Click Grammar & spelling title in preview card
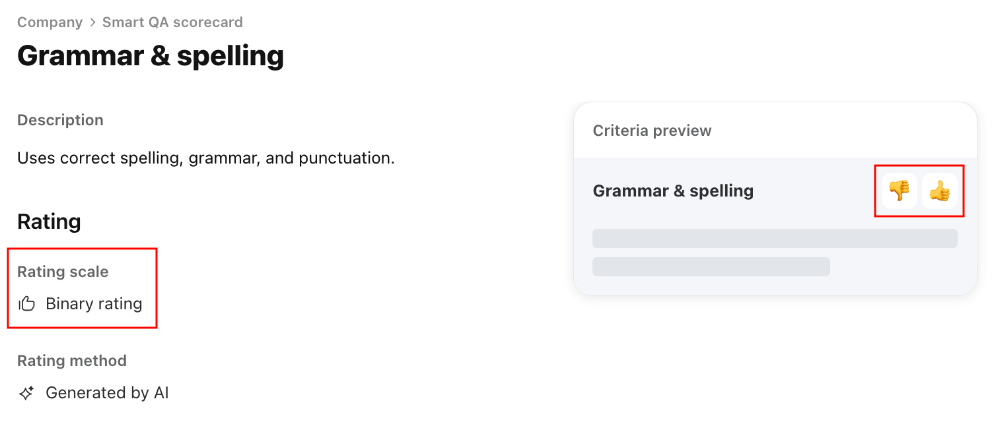Image resolution: width=992 pixels, height=426 pixels. click(673, 191)
